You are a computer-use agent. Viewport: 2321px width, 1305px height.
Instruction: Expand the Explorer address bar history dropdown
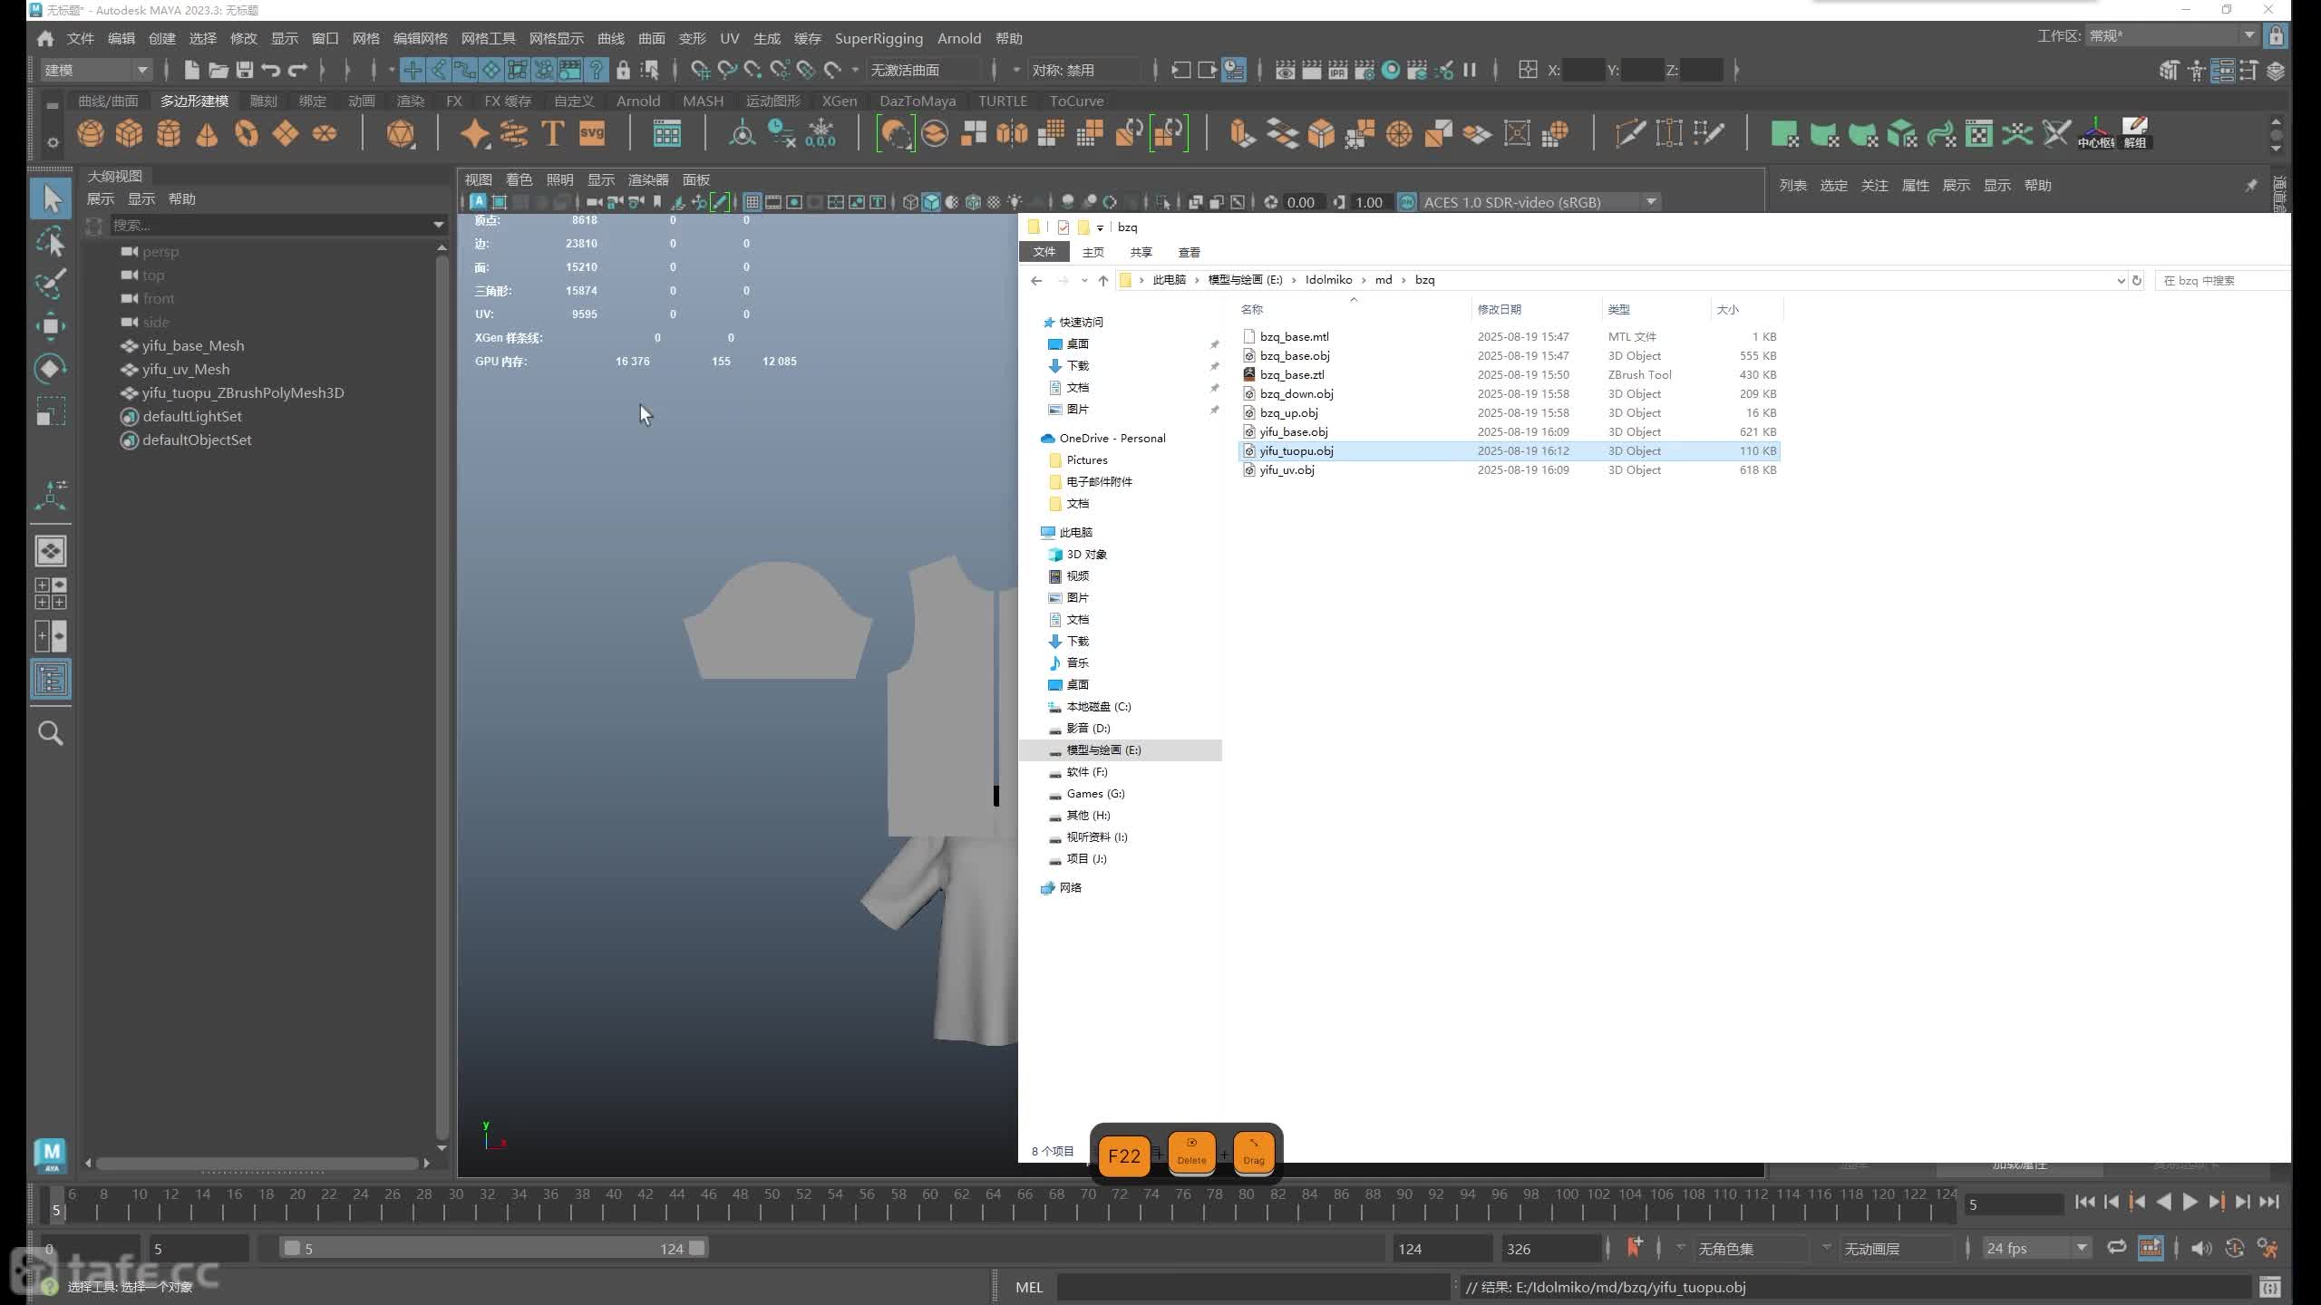(2121, 280)
